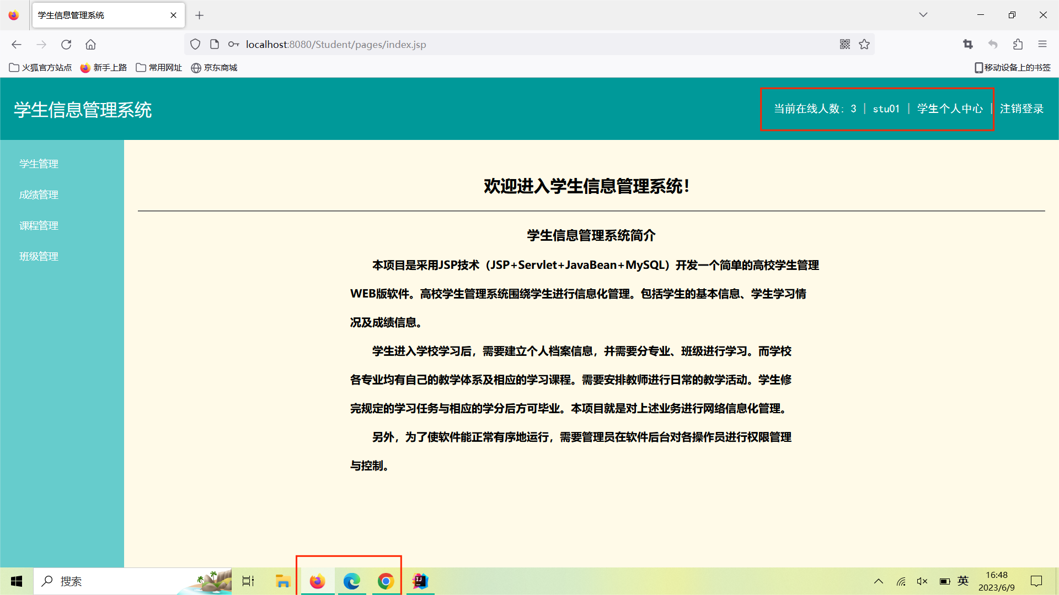Switch to Firefox on the taskbar

point(317,581)
